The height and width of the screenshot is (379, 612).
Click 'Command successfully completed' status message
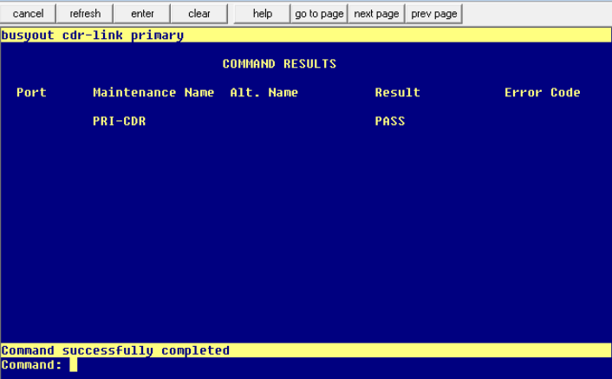point(115,350)
